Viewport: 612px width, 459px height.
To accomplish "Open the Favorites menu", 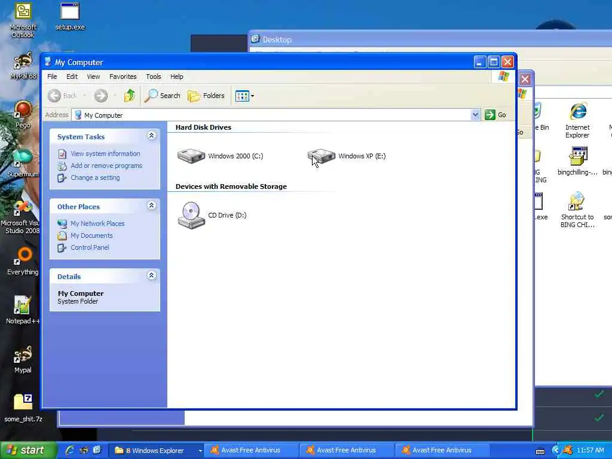I will click(123, 76).
